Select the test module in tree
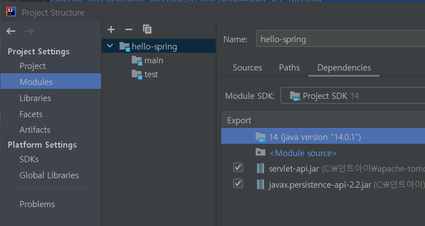425x226 pixels. click(151, 74)
